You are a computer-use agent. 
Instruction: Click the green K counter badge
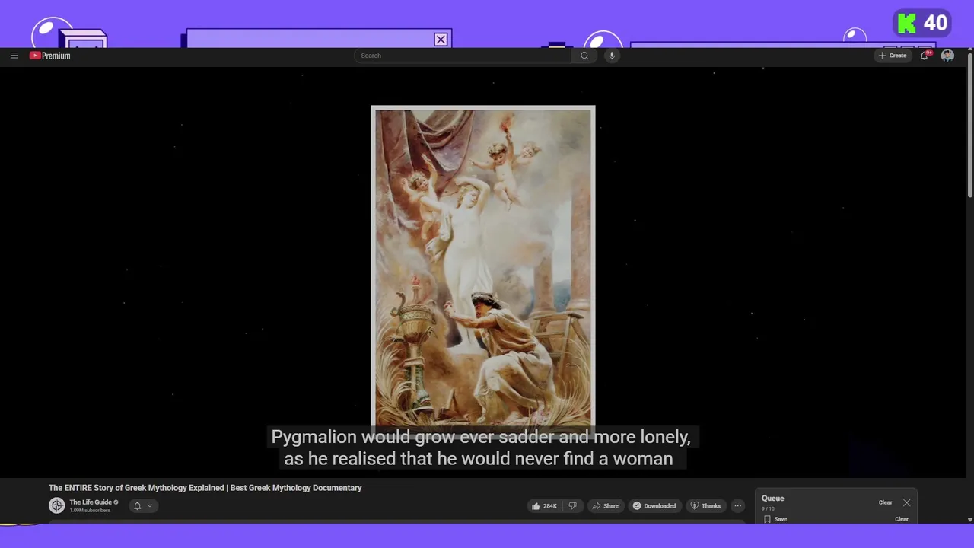(922, 24)
